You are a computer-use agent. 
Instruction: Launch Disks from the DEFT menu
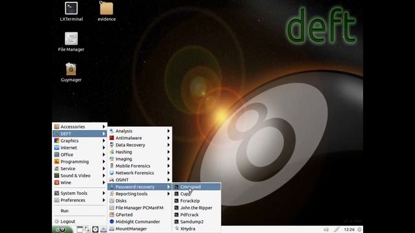(x=140, y=201)
